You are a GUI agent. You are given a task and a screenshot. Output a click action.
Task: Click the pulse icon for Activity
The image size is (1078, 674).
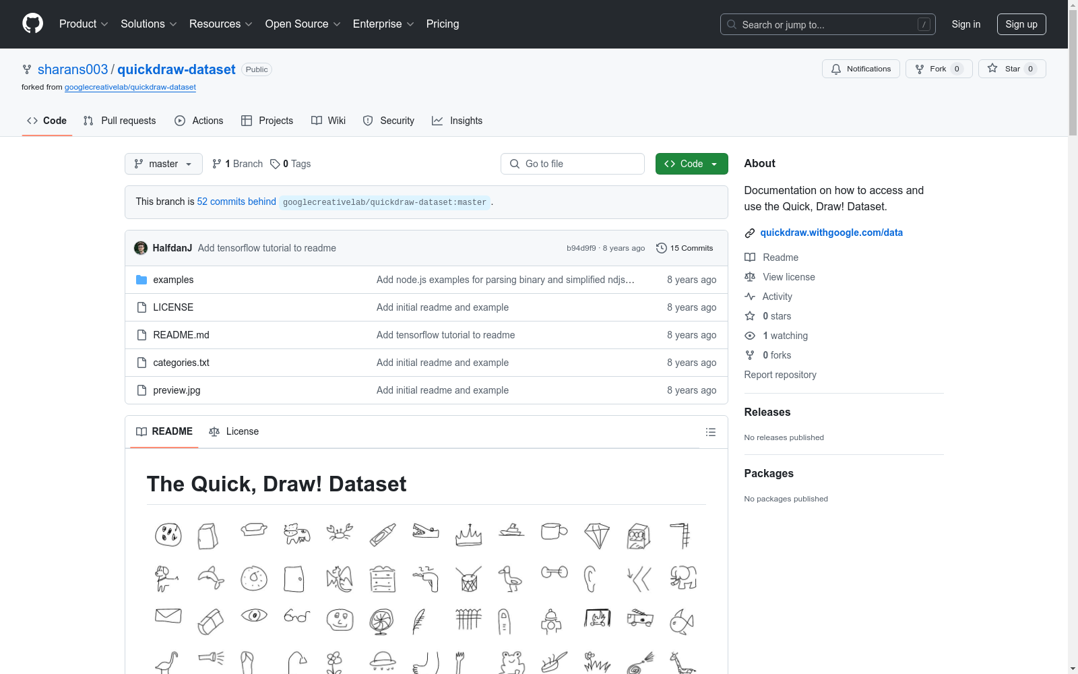[x=750, y=297]
